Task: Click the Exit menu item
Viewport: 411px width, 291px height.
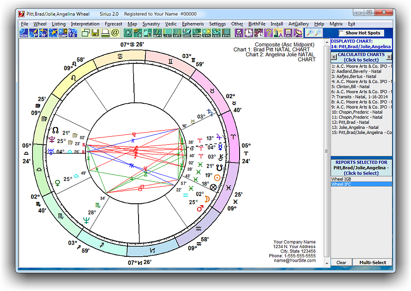Action: (x=351, y=24)
